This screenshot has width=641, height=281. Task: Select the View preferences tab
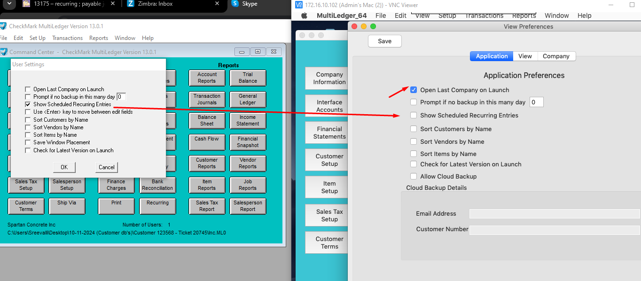525,56
